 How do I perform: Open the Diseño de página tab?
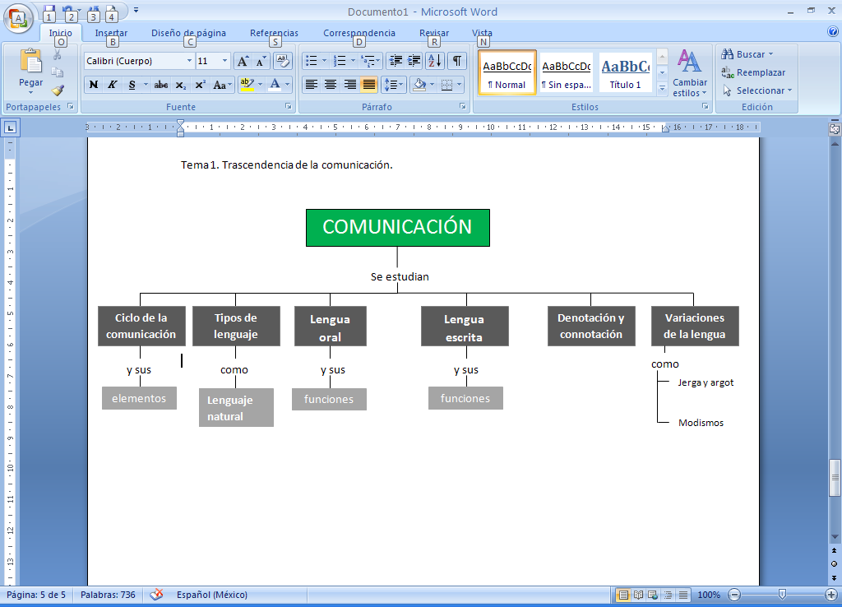coord(188,33)
